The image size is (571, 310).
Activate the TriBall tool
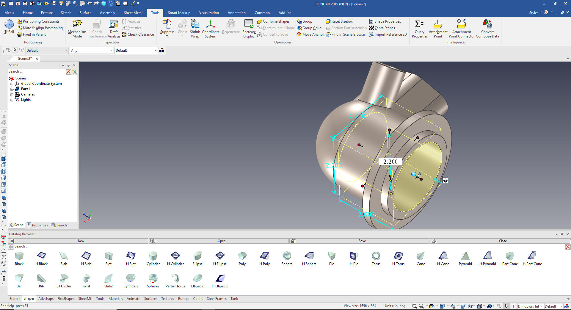click(9, 26)
